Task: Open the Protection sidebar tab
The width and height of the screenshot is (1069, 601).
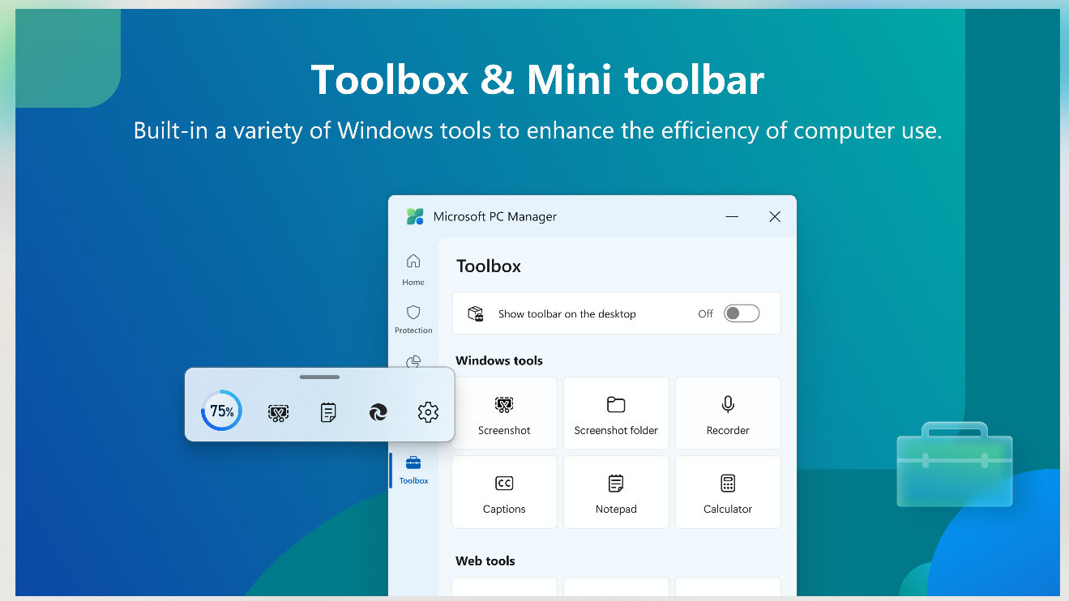Action: (x=413, y=319)
